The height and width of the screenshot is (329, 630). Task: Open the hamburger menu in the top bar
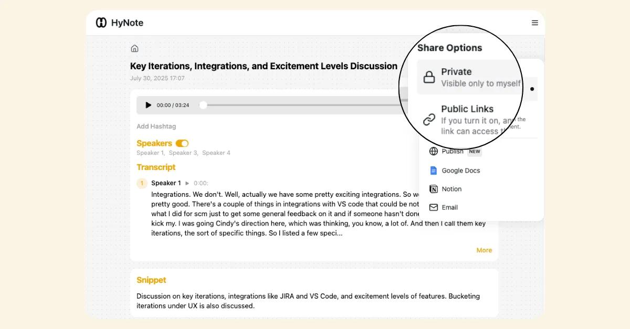pyautogui.click(x=534, y=23)
